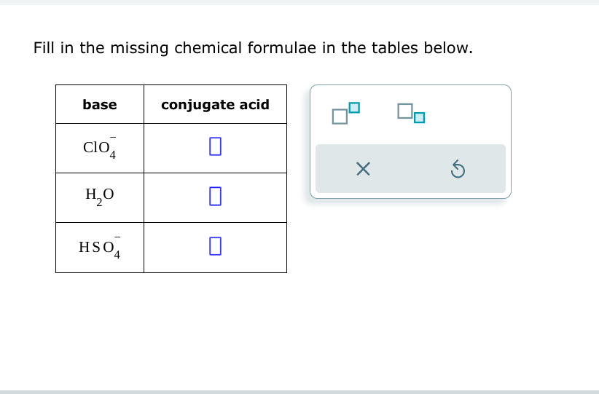The height and width of the screenshot is (394, 599).
Task: Clear the entry with the X icon
Action: click(363, 169)
